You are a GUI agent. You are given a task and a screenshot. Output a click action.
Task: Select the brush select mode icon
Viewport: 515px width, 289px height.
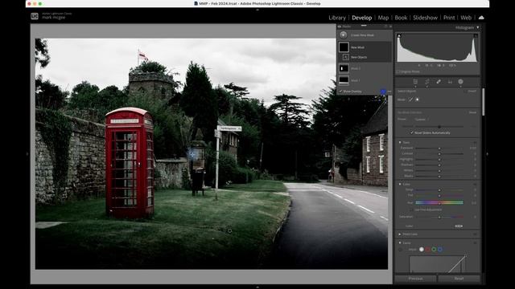point(410,100)
